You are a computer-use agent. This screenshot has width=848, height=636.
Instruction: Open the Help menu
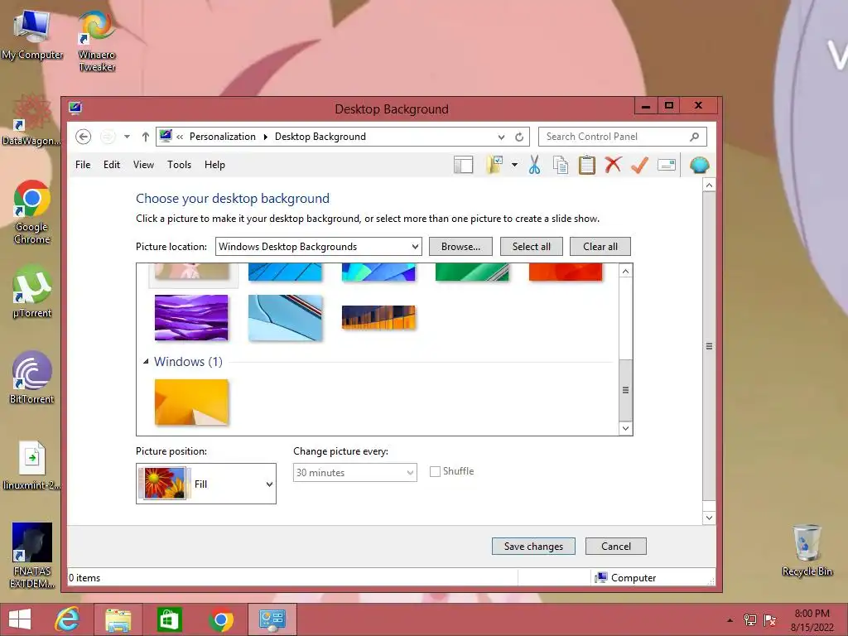214,165
